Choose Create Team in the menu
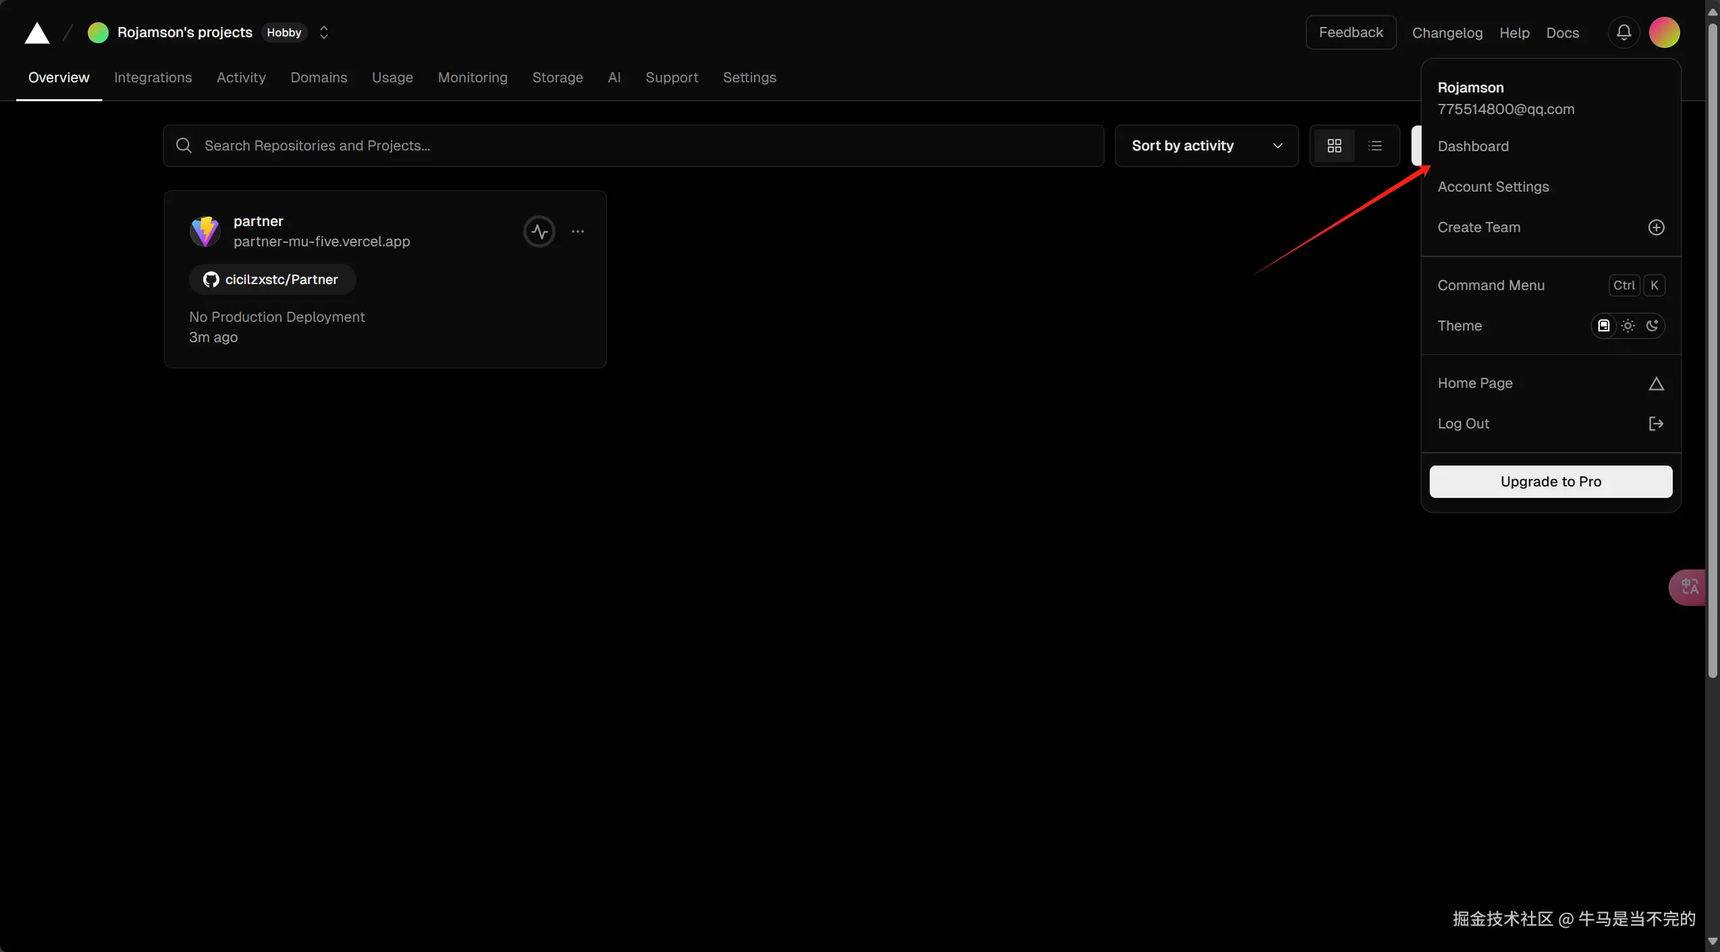Image resolution: width=1720 pixels, height=952 pixels. [x=1551, y=227]
